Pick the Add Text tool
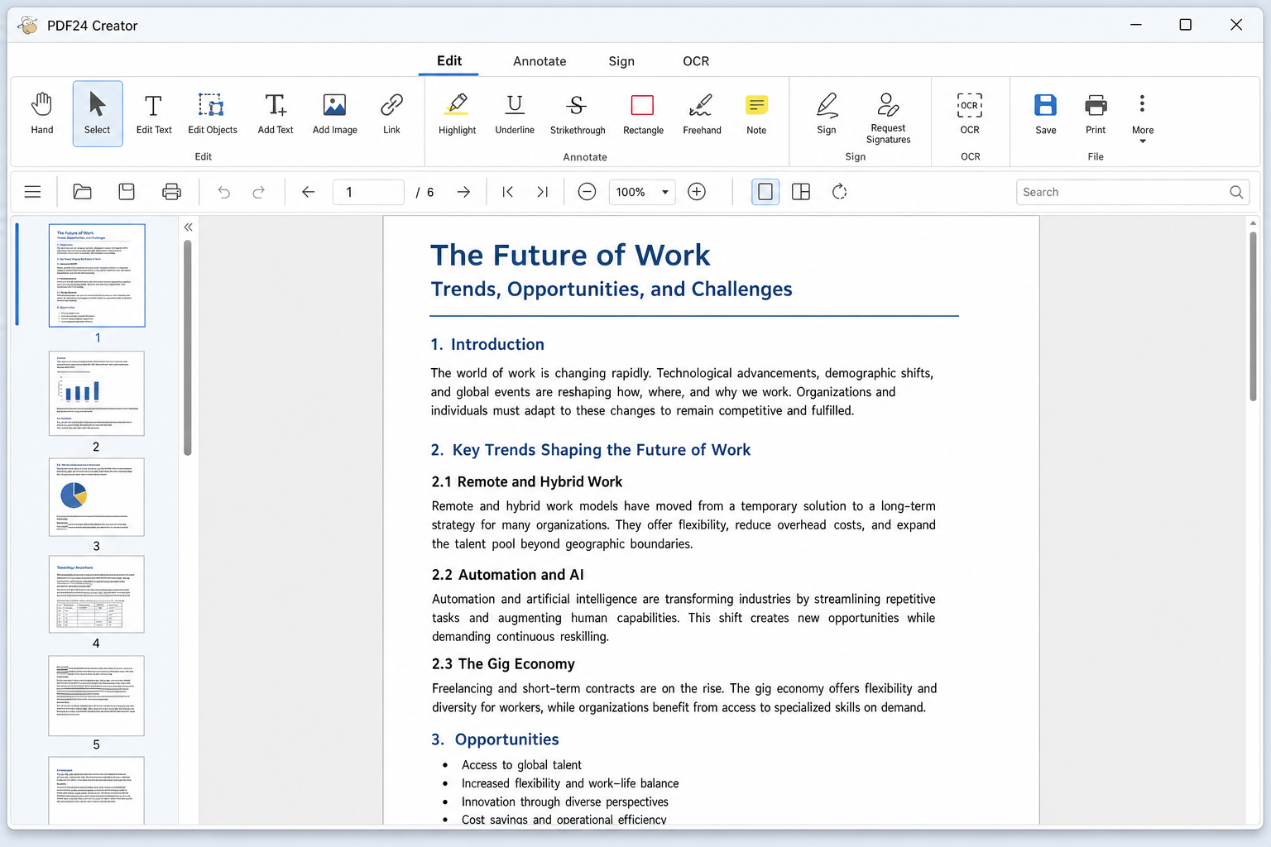Image resolution: width=1271 pixels, height=847 pixels. pyautogui.click(x=276, y=113)
